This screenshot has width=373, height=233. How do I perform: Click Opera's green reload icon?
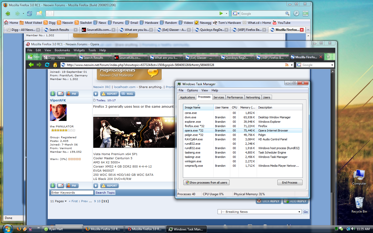pos(47,65)
